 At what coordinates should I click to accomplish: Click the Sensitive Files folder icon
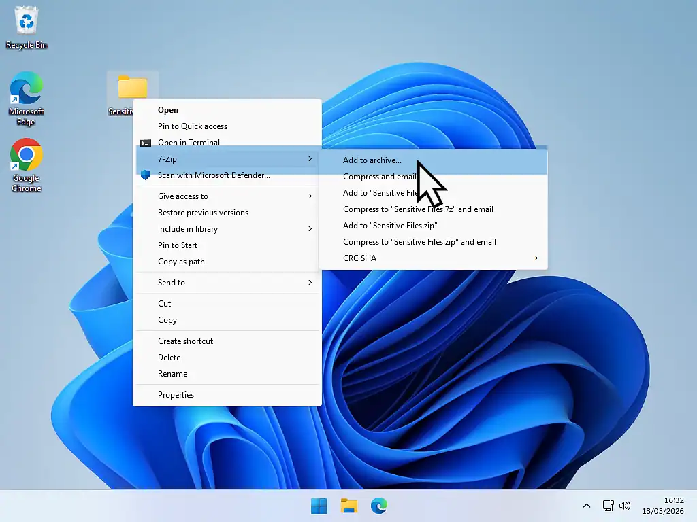coord(133,87)
